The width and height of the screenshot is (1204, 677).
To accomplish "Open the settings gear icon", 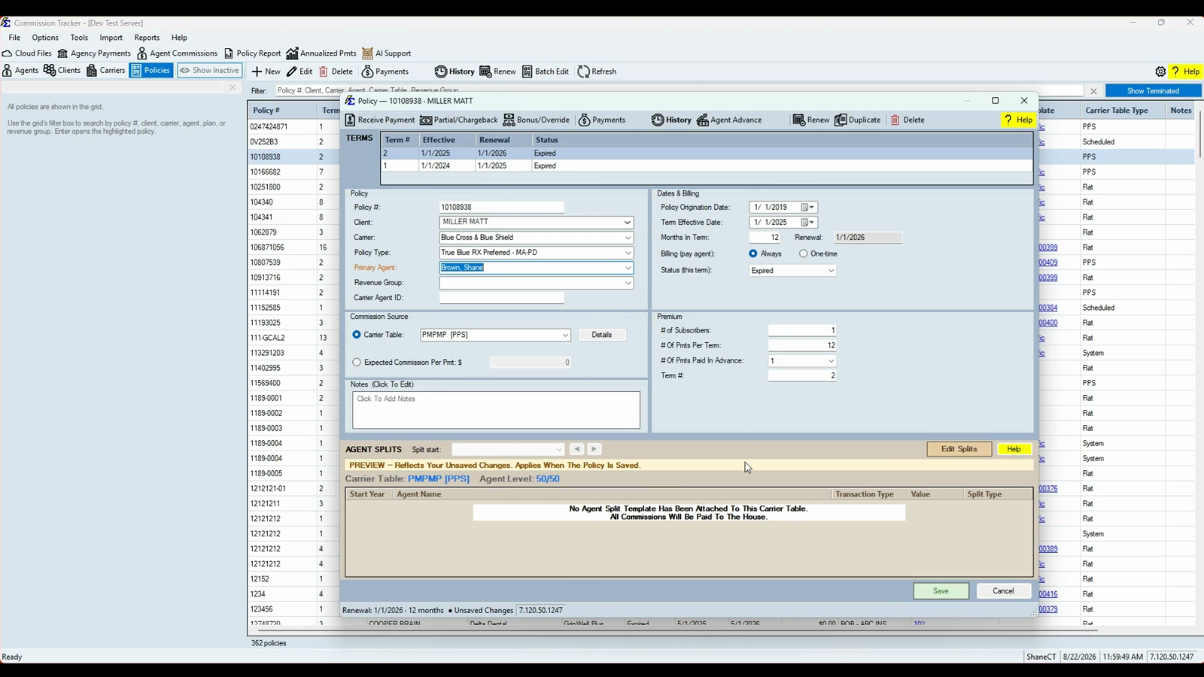I will coord(1160,71).
